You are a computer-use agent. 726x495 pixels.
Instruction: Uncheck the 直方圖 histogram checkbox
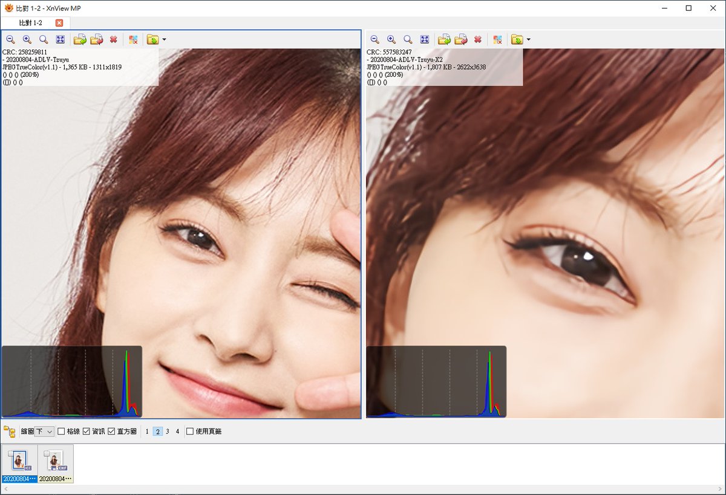click(x=111, y=432)
